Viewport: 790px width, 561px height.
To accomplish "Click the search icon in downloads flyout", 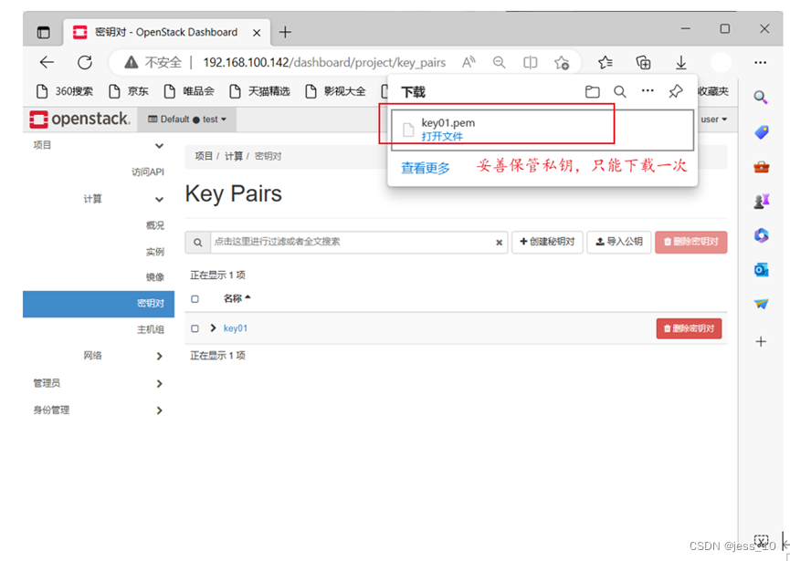I will click(x=620, y=91).
